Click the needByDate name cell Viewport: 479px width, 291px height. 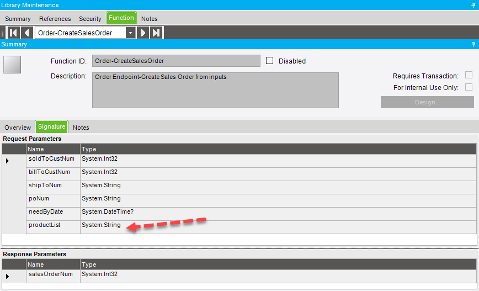point(53,214)
